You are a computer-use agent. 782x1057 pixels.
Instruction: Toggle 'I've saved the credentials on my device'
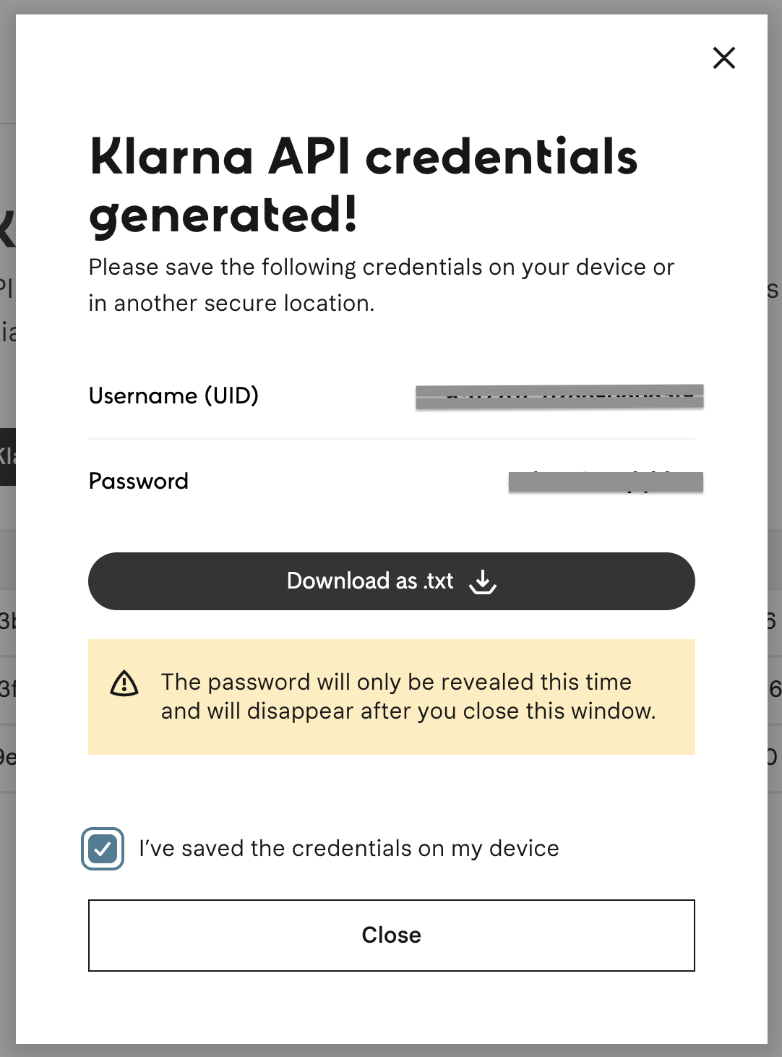tap(102, 847)
